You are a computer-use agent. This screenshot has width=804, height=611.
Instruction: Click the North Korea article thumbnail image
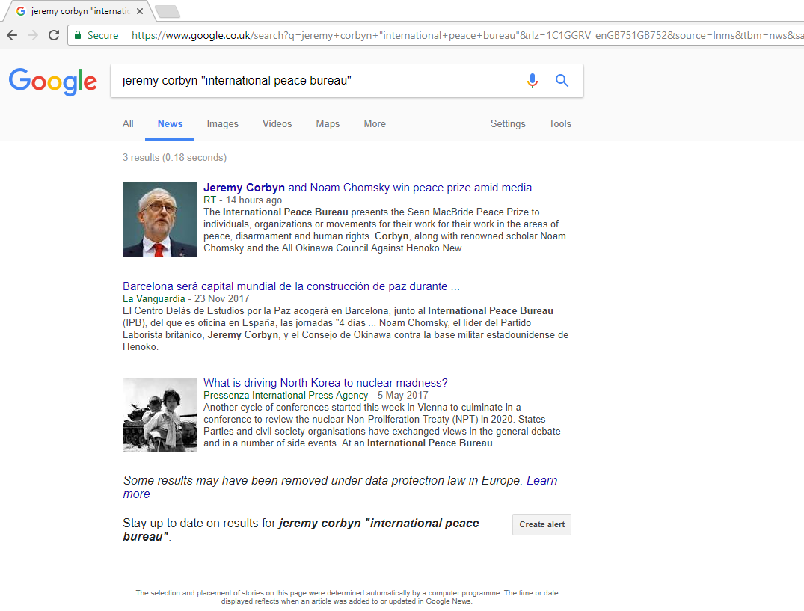(160, 415)
